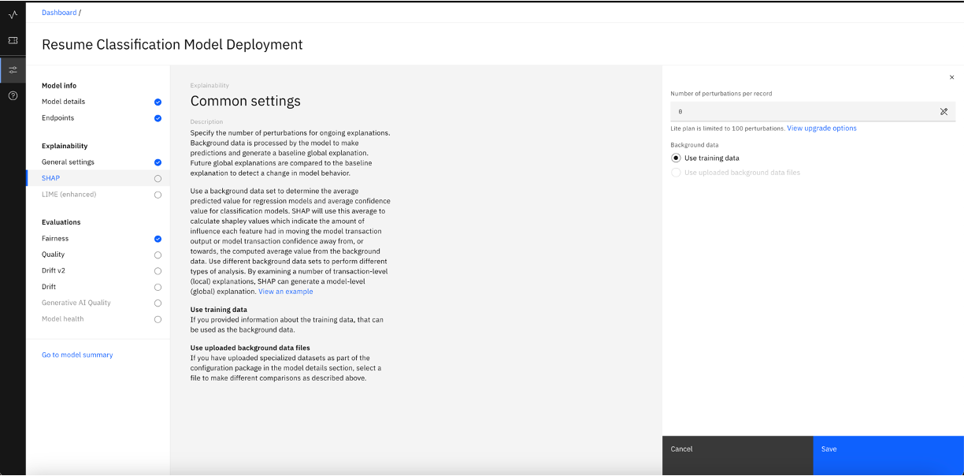Open Drift evaluation
Viewport: 964px width, 476px height.
pyautogui.click(x=49, y=287)
